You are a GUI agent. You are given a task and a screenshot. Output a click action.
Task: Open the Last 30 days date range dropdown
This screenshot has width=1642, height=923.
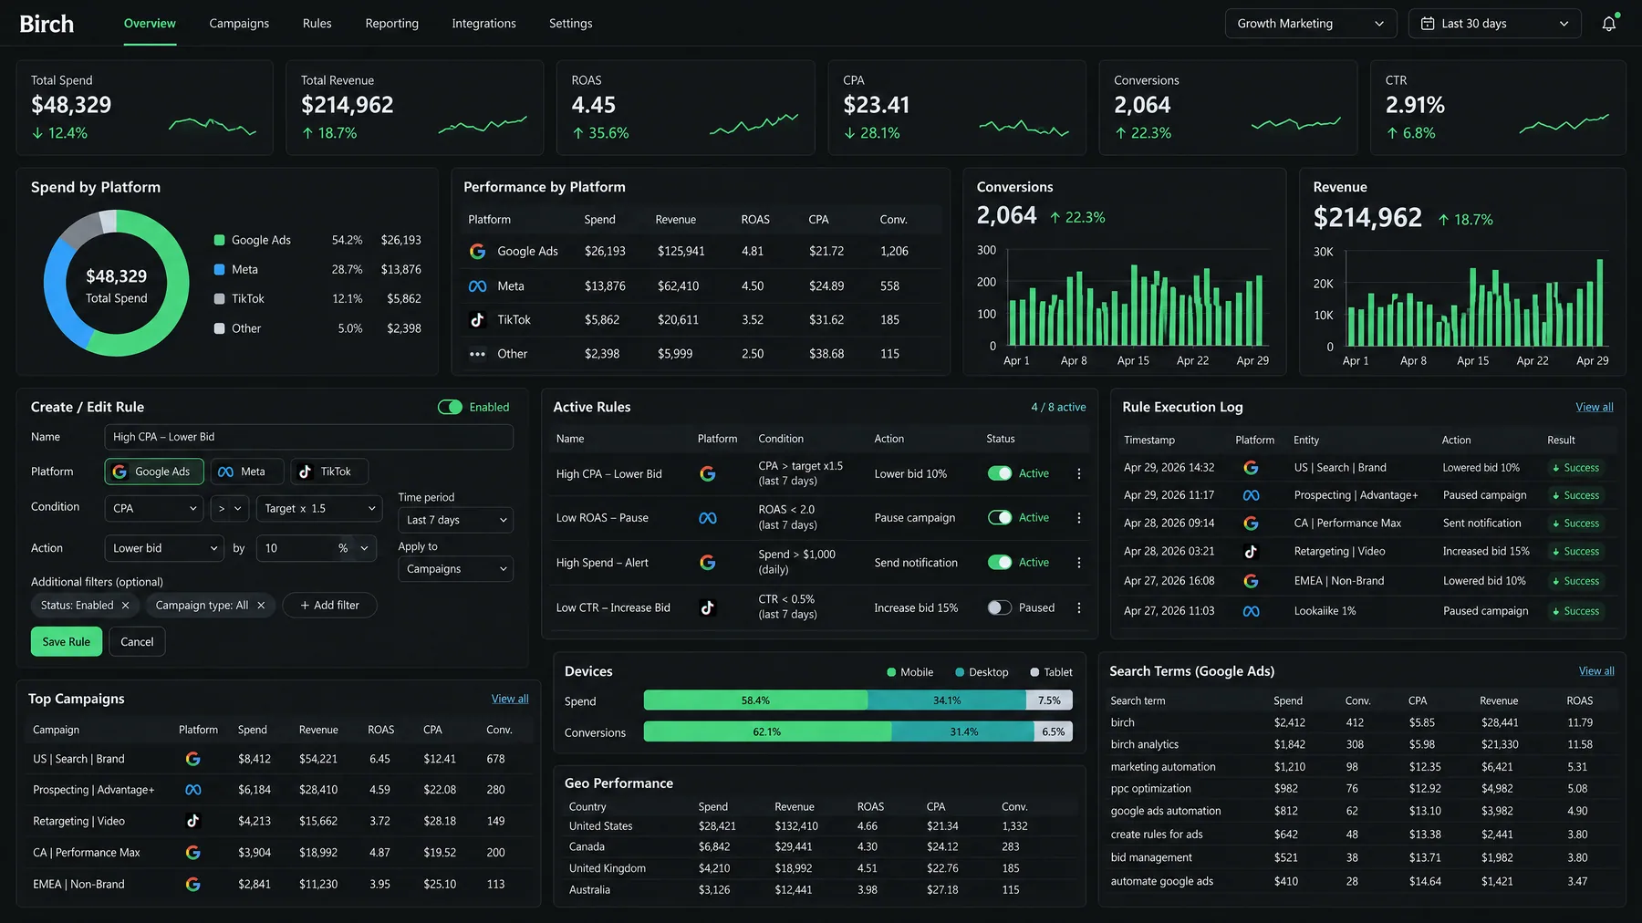coord(1494,24)
